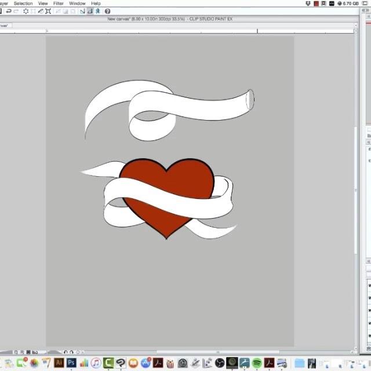Click the scroll-right arrow of horizontal scrollbar

pos(352,352)
